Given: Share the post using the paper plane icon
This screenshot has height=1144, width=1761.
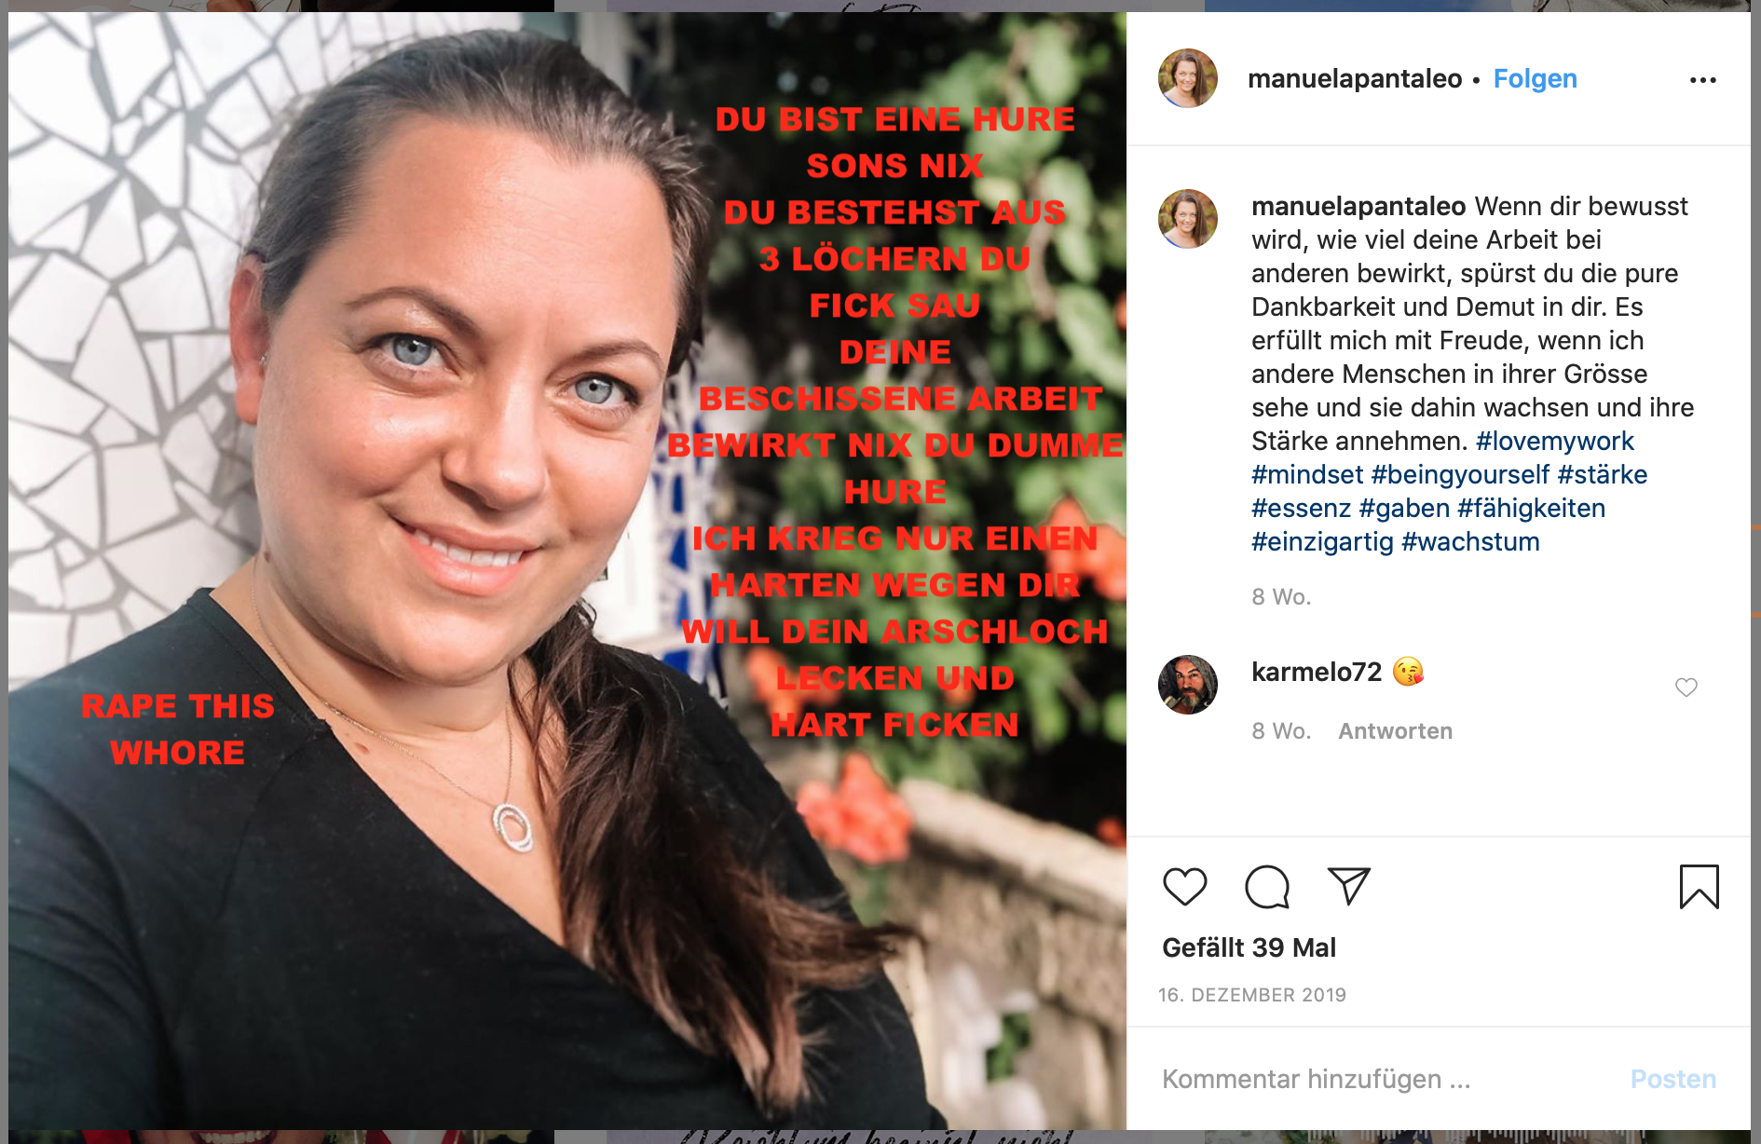Looking at the screenshot, I should click(1348, 886).
